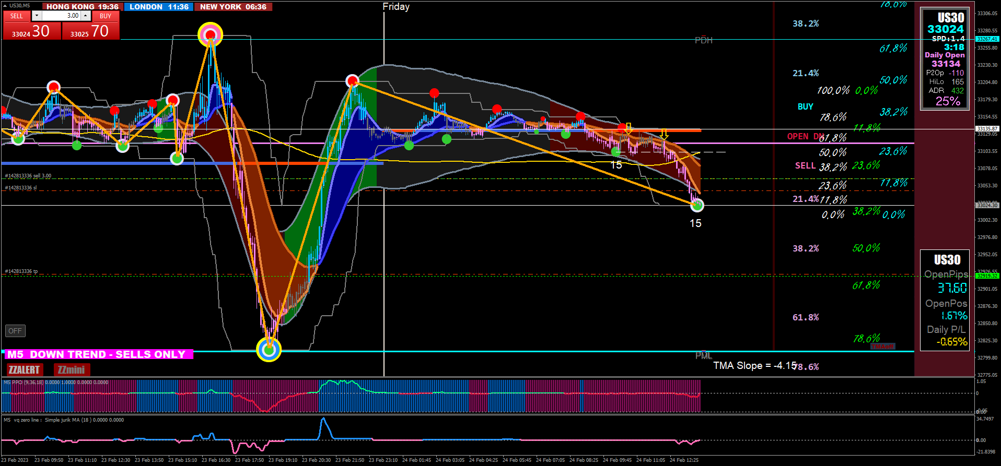Viewport: 1001px width, 466px height.
Task: Click the pink 25% ADR percentage
Action: (948, 101)
